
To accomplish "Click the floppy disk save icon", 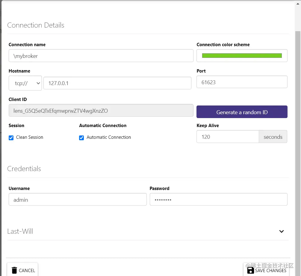I will [250, 270].
